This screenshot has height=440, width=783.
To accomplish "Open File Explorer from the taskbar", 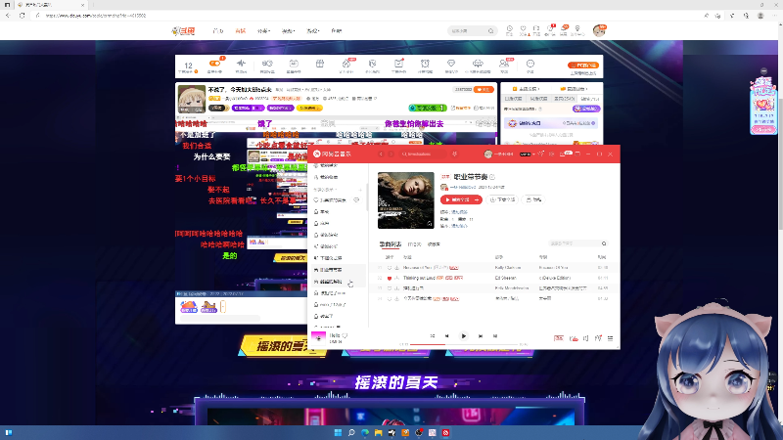I will tap(378, 432).
